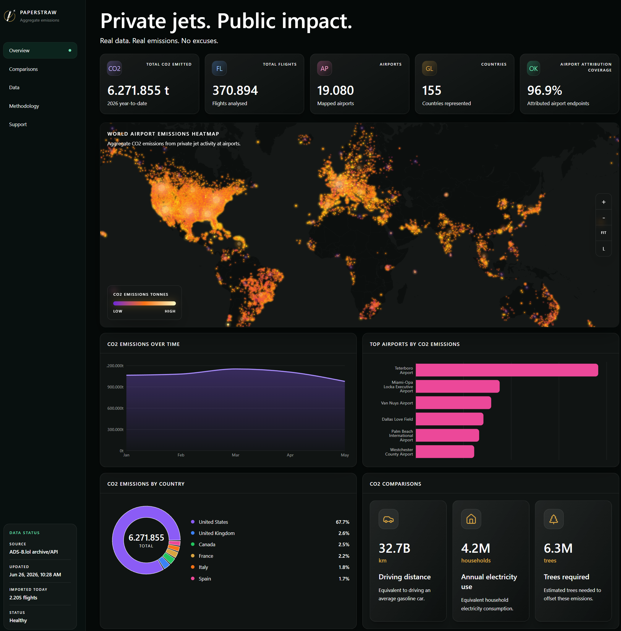Click the donut chart center total 6.271.855
This screenshot has width=621, height=631.
point(146,538)
